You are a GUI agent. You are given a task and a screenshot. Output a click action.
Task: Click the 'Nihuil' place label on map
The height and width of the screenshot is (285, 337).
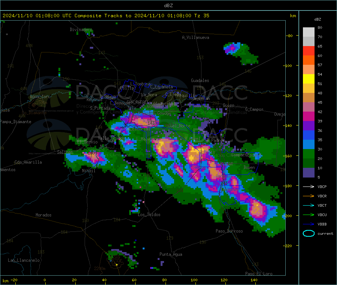point(88,171)
